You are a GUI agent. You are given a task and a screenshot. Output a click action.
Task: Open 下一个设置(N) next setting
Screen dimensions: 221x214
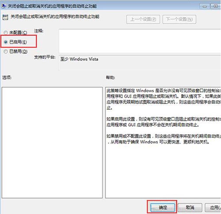coord(179,19)
